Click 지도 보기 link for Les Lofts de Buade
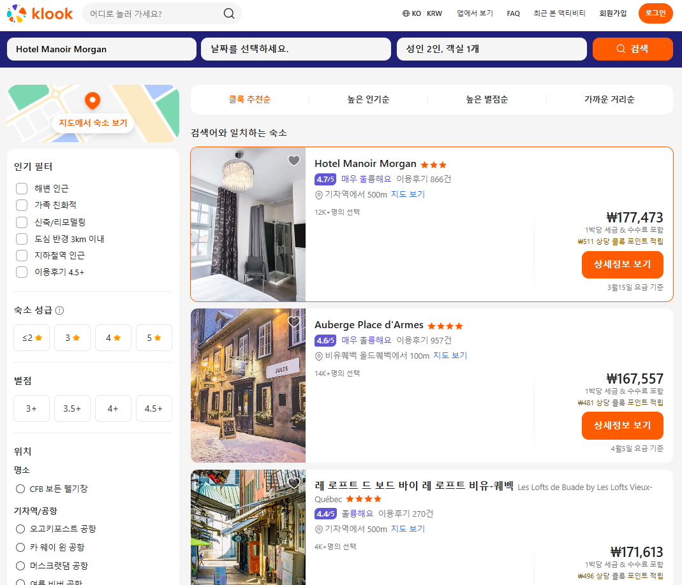 [x=408, y=528]
